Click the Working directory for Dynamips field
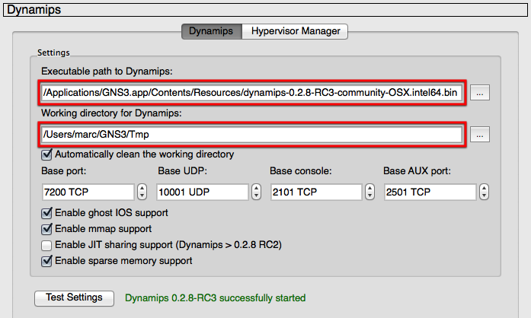 tap(252, 135)
